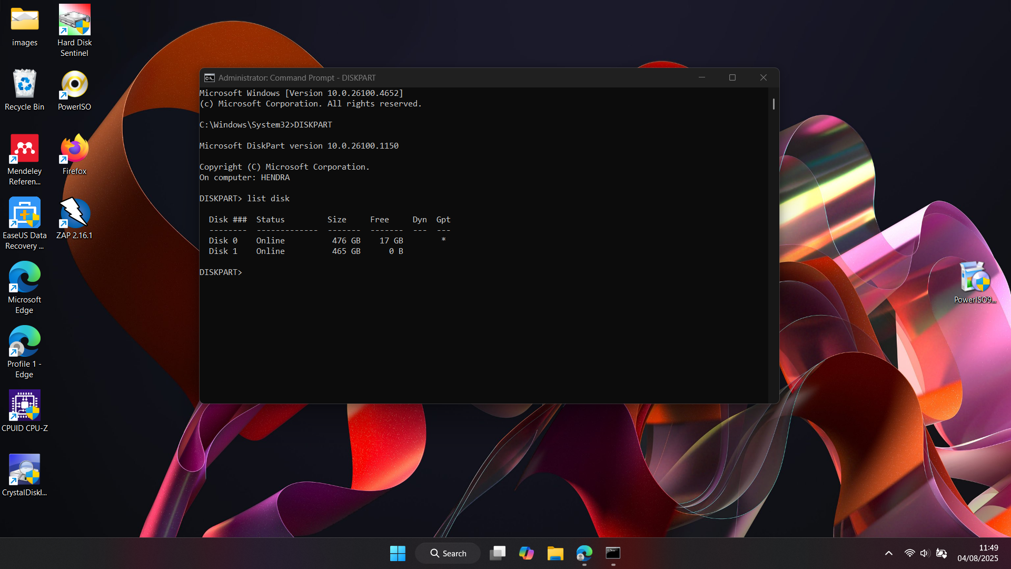Viewport: 1011px width, 569px height.
Task: Open the clock and date panel
Action: click(x=977, y=553)
